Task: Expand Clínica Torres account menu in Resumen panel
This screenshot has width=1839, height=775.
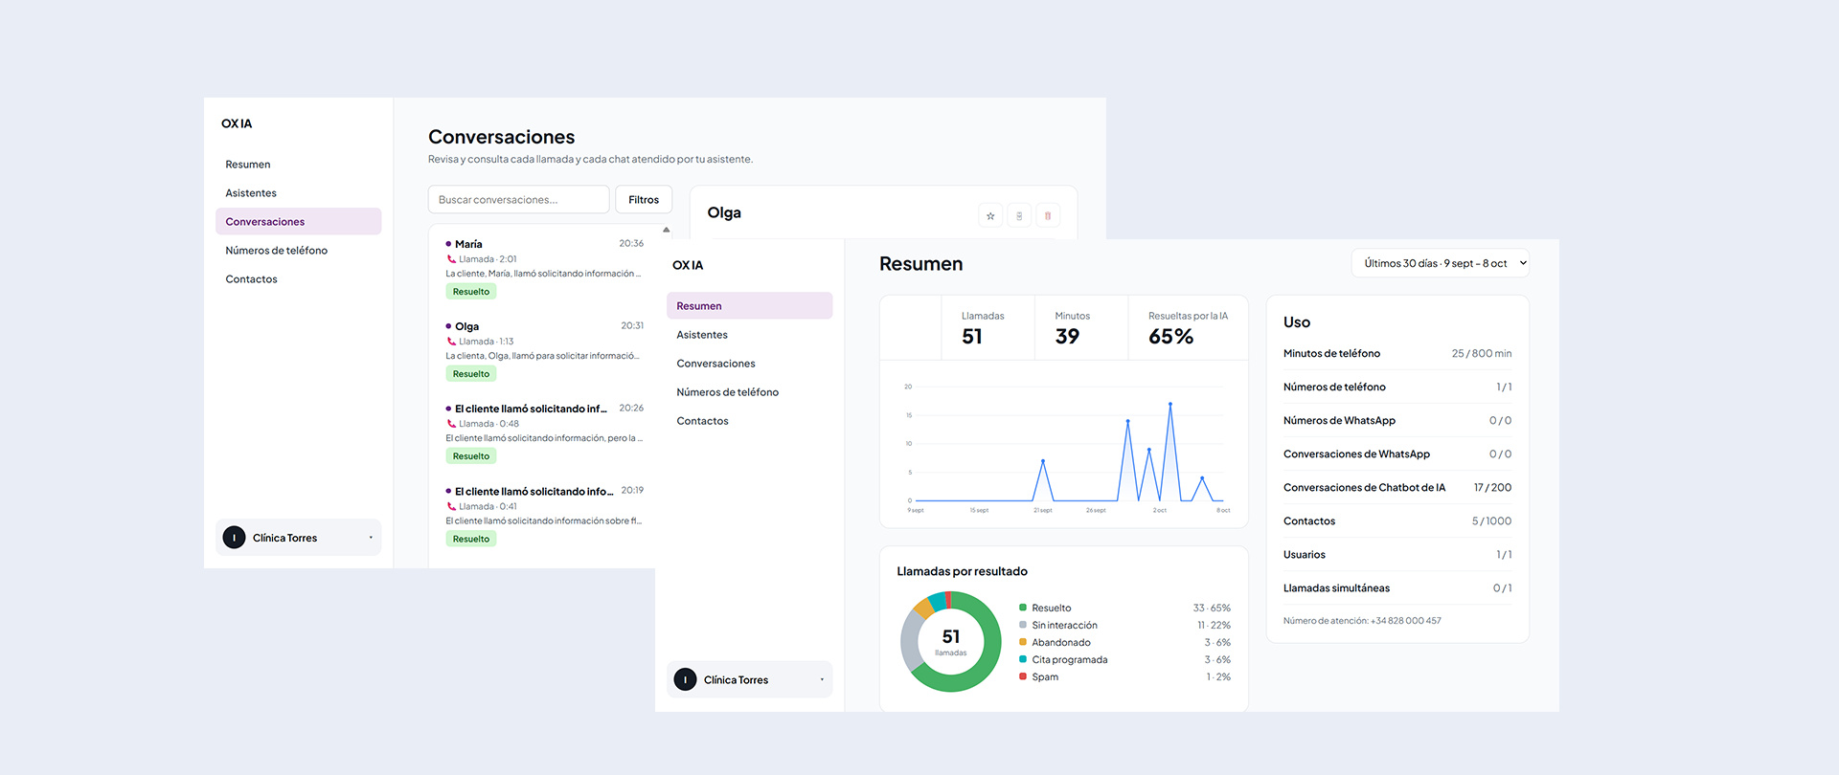Action: click(x=822, y=679)
